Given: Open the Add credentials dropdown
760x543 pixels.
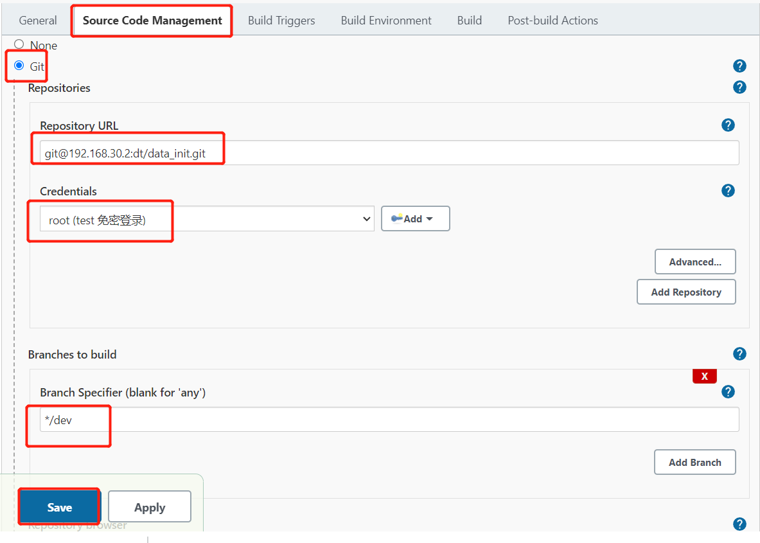Looking at the screenshot, I should point(415,218).
